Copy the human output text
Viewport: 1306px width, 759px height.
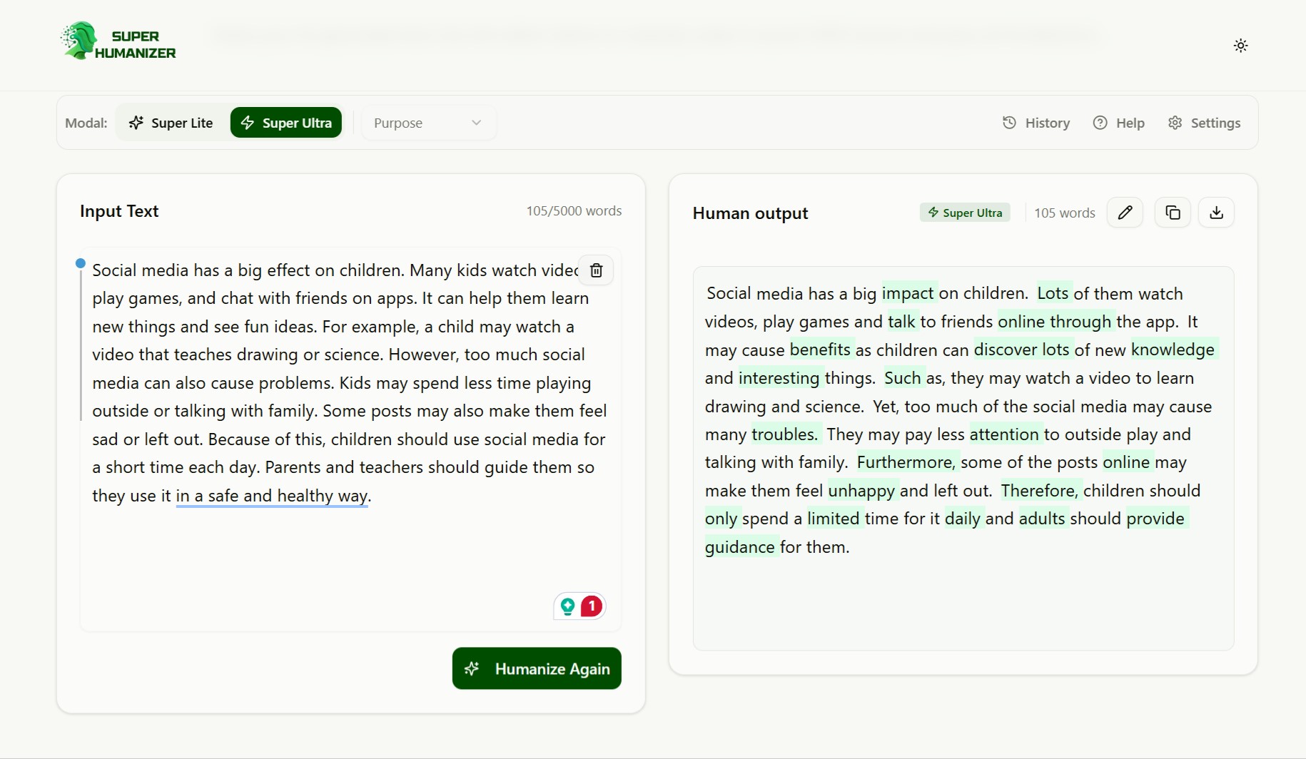pyautogui.click(x=1173, y=213)
